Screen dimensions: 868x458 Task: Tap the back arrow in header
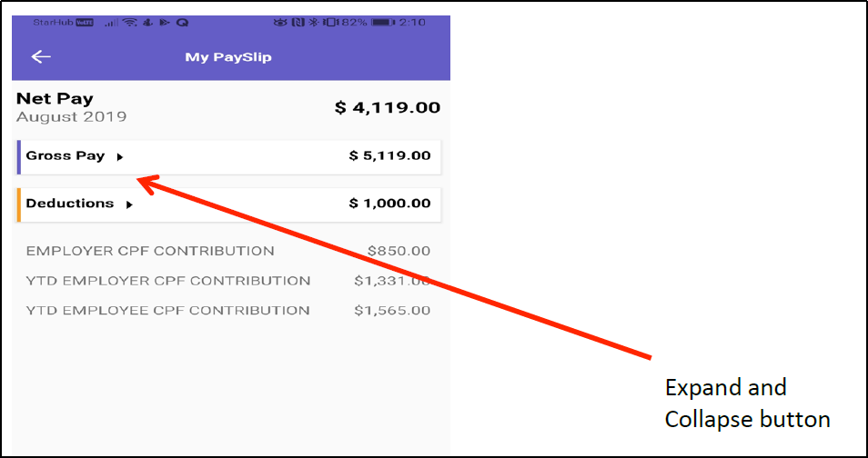(x=41, y=57)
